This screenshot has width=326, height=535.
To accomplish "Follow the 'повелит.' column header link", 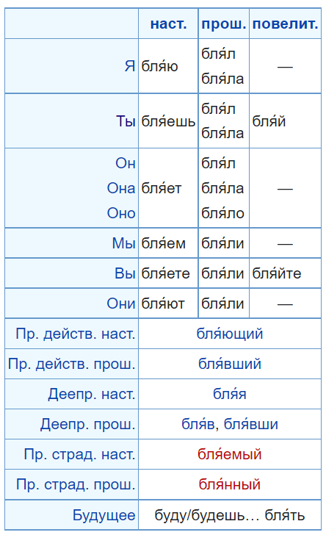I will 285,24.
